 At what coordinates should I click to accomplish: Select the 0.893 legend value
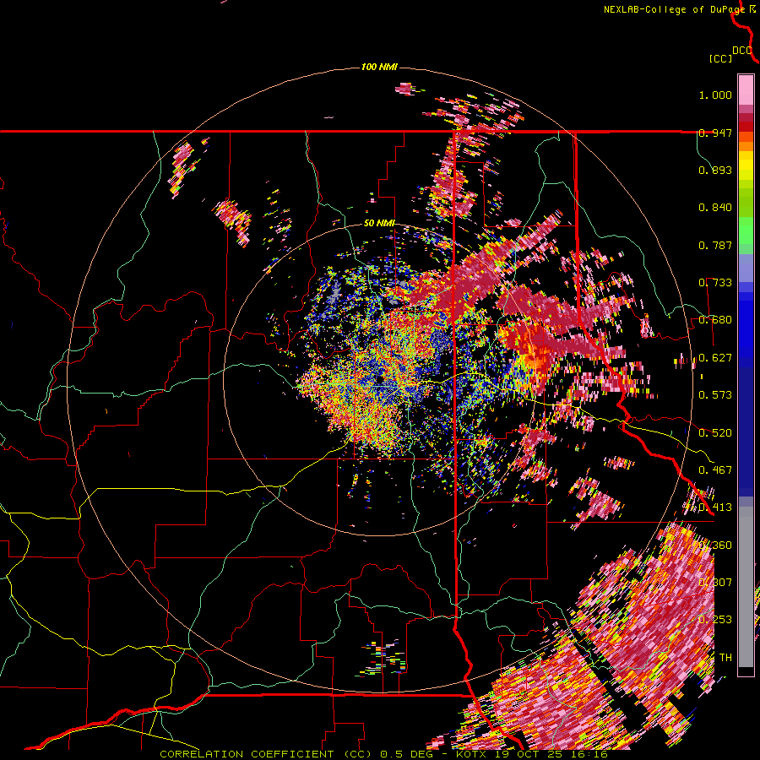(715, 170)
